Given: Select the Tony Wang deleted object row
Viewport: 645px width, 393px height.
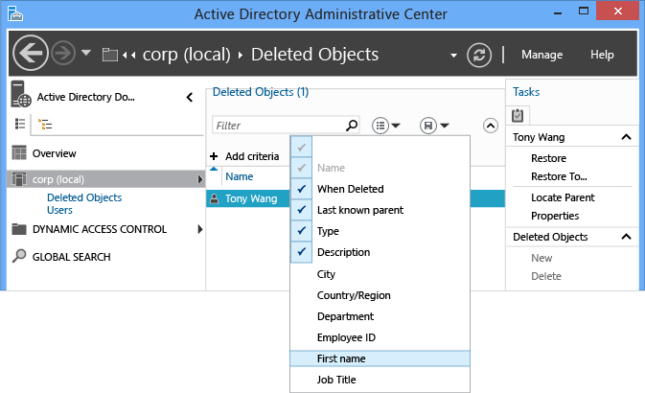Looking at the screenshot, I should (x=248, y=198).
